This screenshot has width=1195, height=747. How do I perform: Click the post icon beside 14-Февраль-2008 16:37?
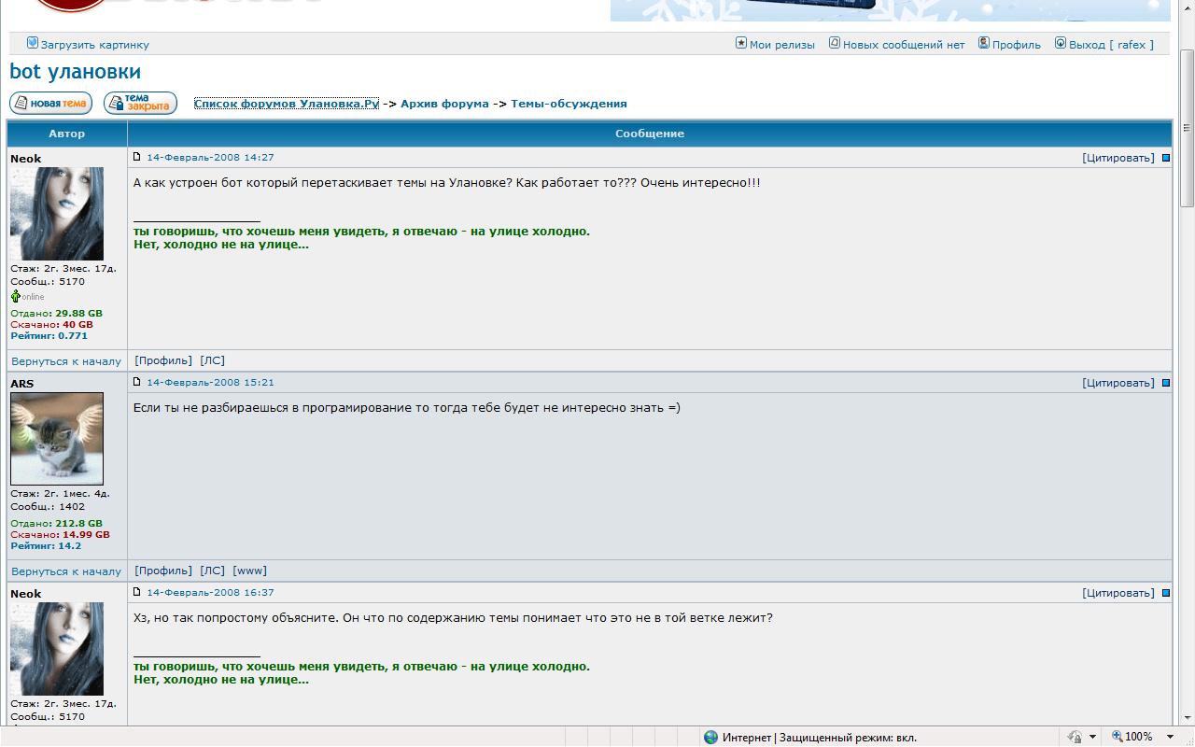pyautogui.click(x=136, y=592)
